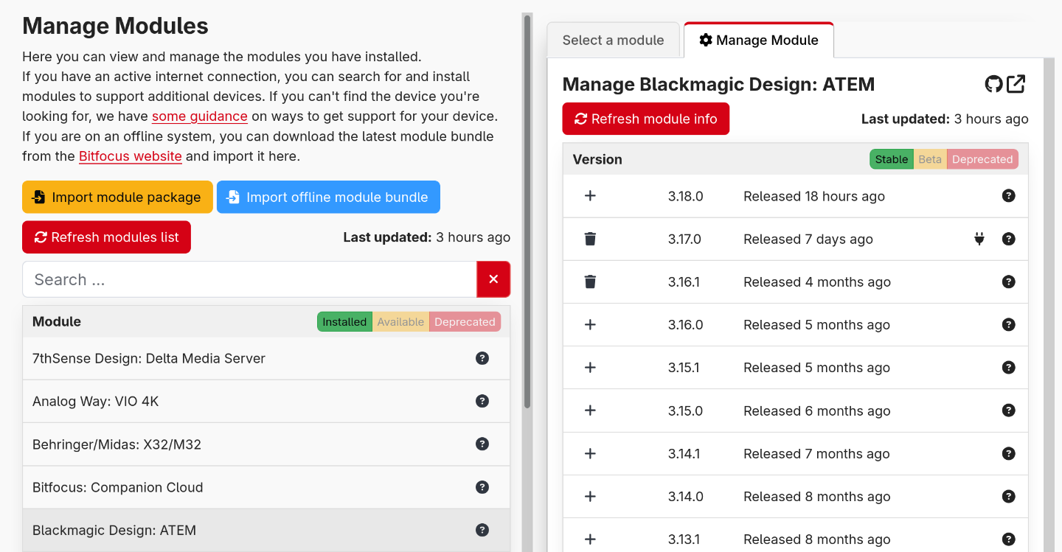1062x552 pixels.
Task: Open the module in external link
Action: [x=1016, y=84]
